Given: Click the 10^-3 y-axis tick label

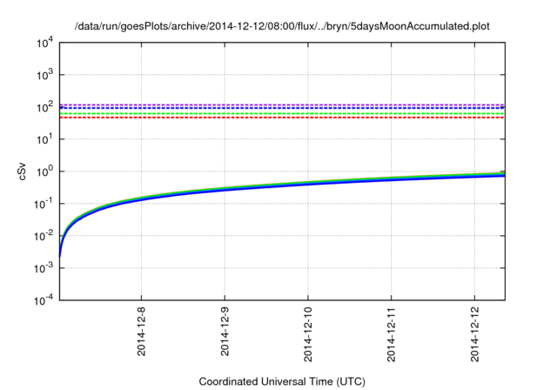Looking at the screenshot, I should point(44,268).
